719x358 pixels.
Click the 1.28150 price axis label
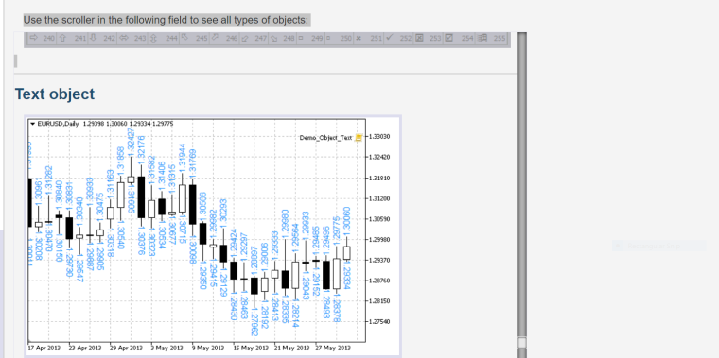click(379, 301)
